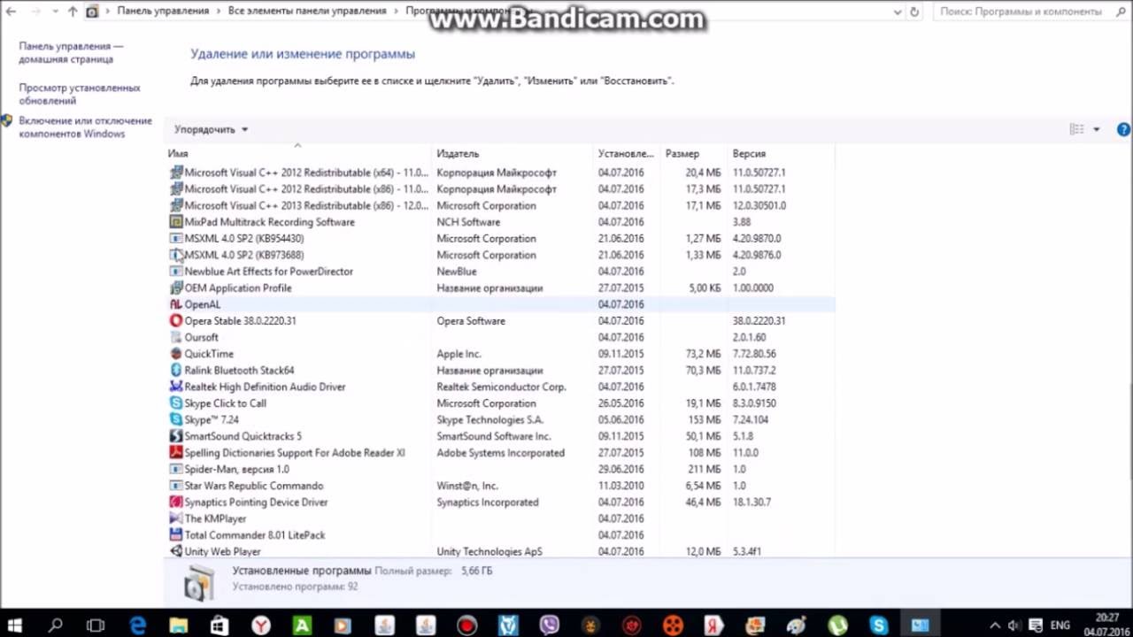This screenshot has height=637, width=1133.
Task: Click the Ralink Bluetooth Stack64 icon
Action: 175,371
